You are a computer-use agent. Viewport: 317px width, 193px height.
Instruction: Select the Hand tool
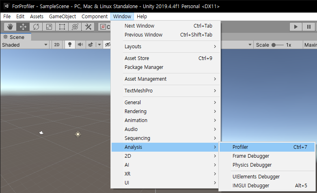click(x=10, y=27)
